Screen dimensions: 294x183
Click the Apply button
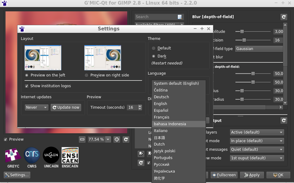pyautogui.click(x=252, y=175)
